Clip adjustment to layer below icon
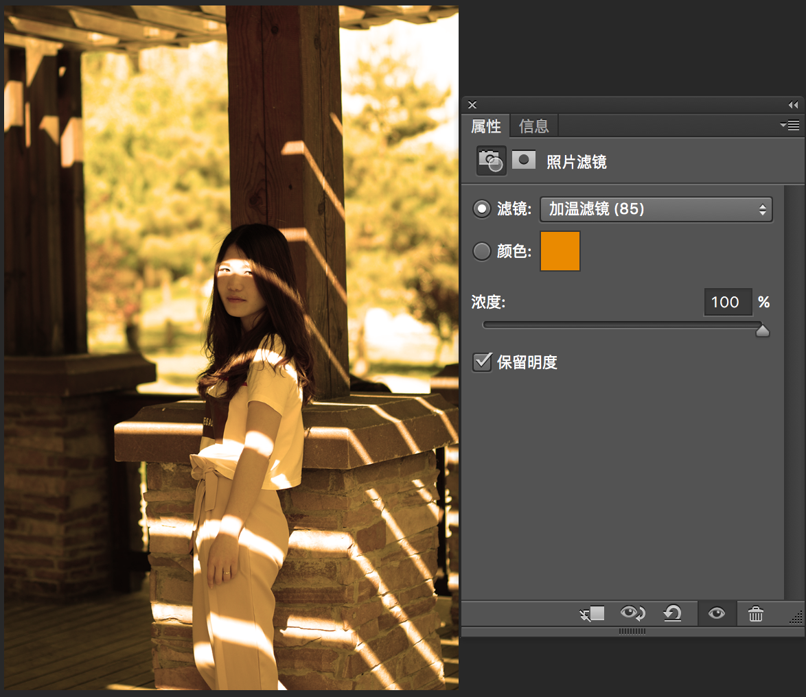The height and width of the screenshot is (697, 806). 592,613
